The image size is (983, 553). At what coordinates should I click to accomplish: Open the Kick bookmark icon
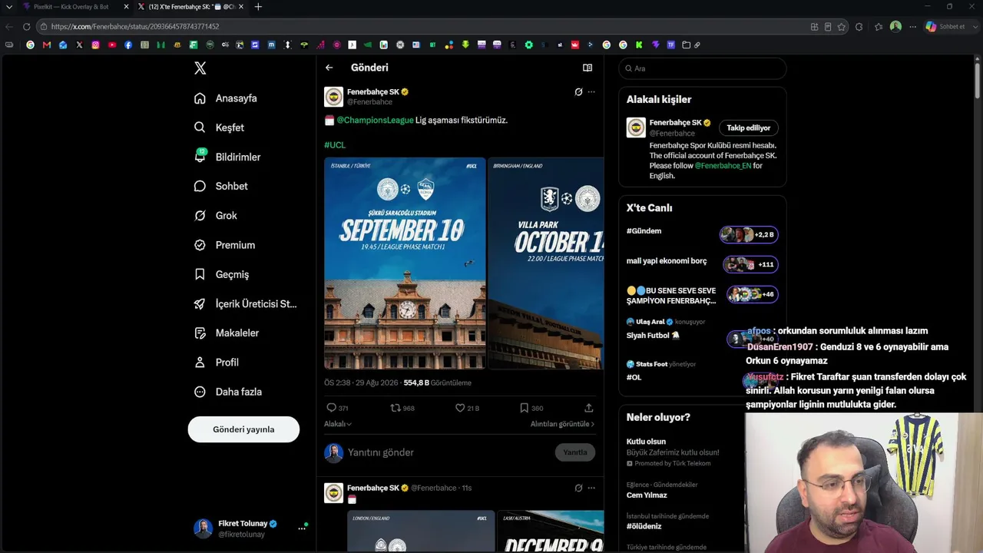coord(639,45)
